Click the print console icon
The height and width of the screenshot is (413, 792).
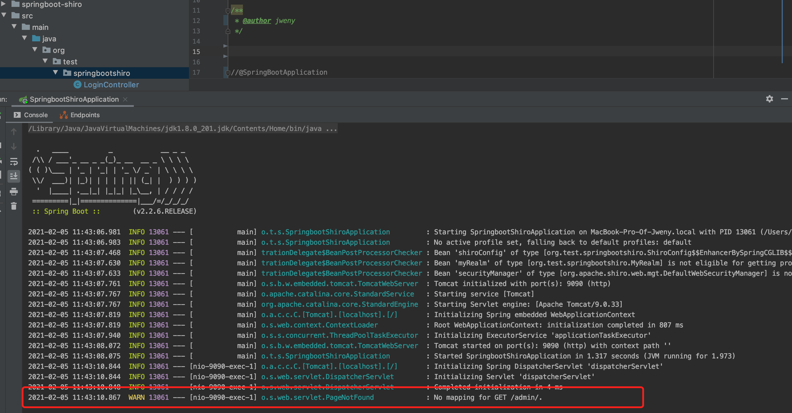tap(13, 192)
